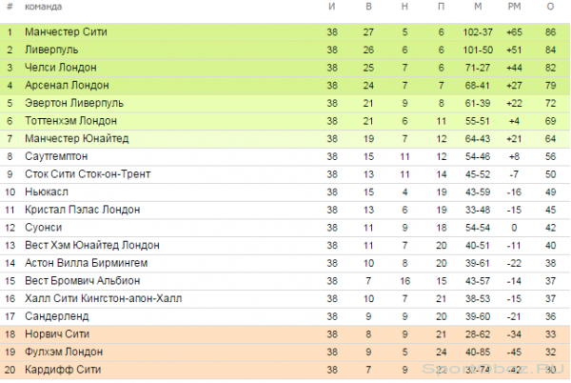571x383 pixels.
Task: Open the Манчестер Сити team link
Action: (66, 32)
